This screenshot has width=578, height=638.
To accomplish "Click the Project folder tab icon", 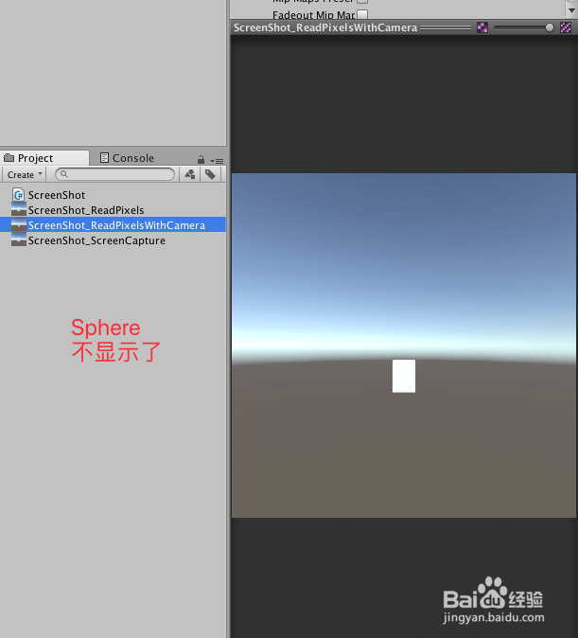I will tap(9, 157).
